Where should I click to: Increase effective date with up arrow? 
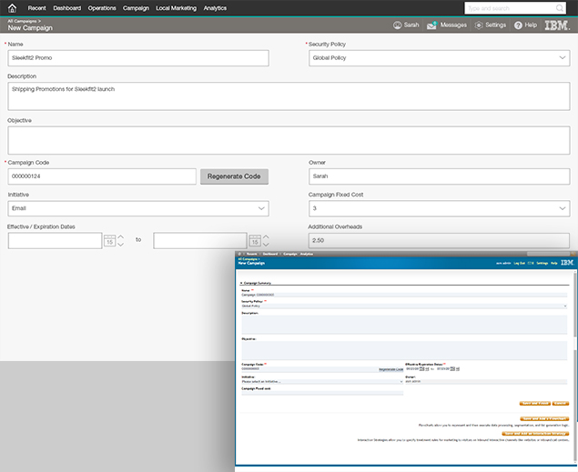pyautogui.click(x=120, y=236)
